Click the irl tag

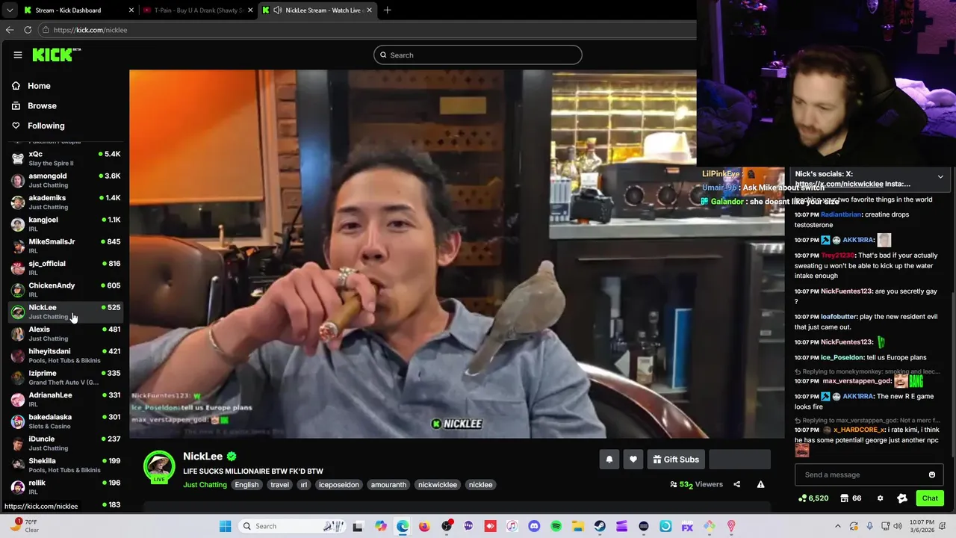(303, 485)
